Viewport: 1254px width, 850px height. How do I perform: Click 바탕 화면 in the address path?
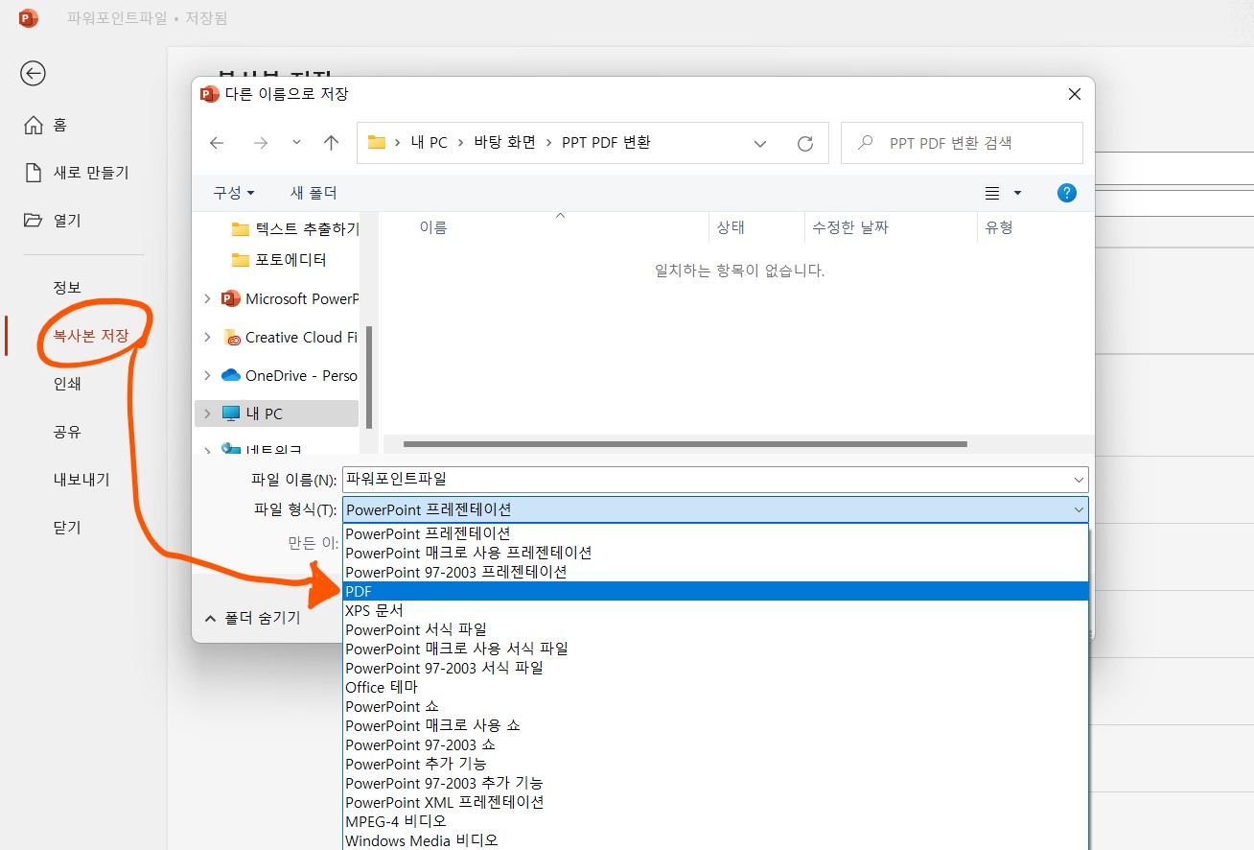(x=505, y=142)
